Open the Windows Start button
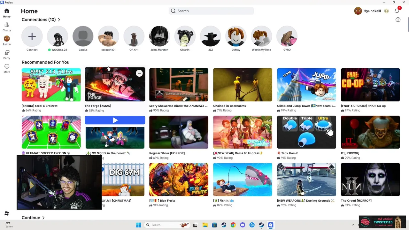The height and width of the screenshot is (230, 409). [138, 225]
